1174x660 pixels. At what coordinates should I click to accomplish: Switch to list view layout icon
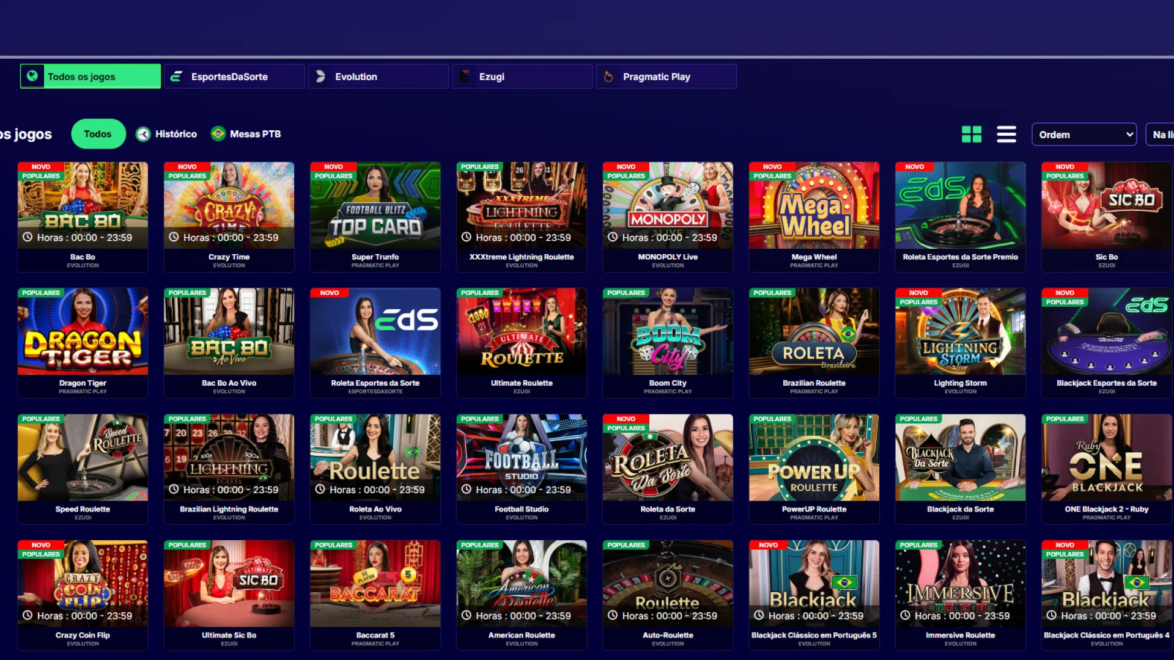click(1006, 134)
